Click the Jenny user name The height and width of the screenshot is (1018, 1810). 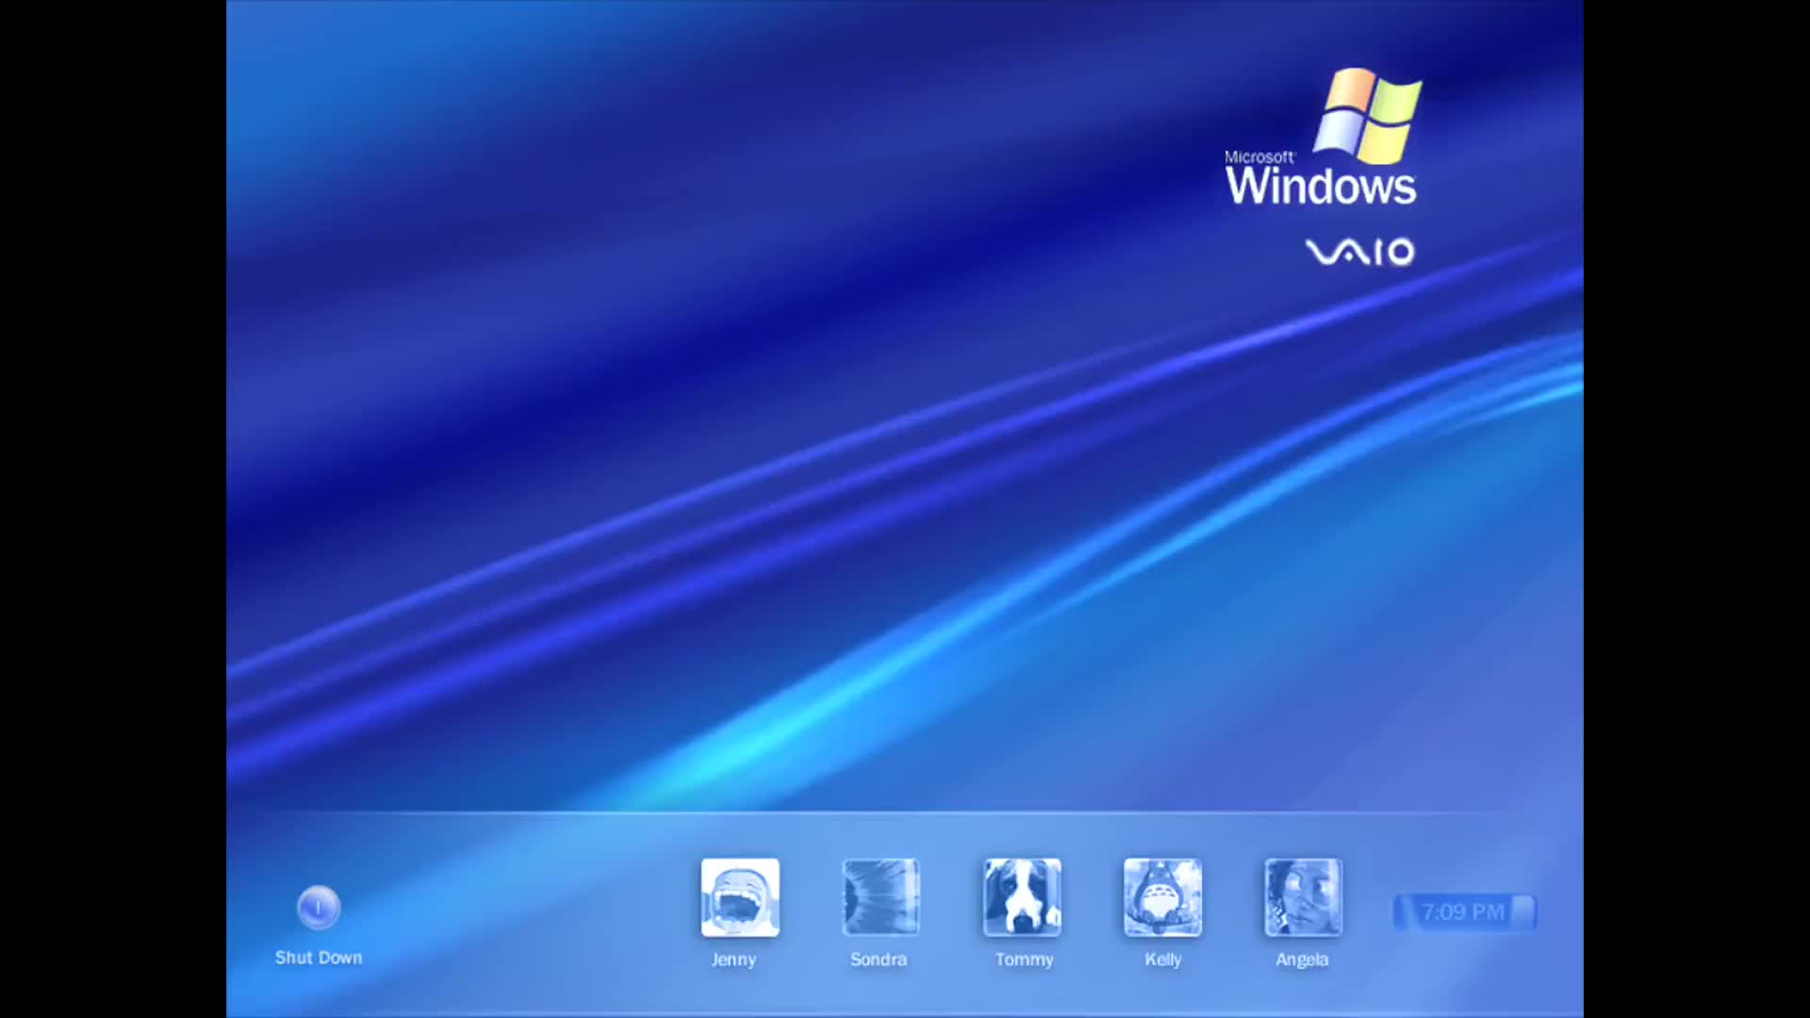(x=733, y=960)
